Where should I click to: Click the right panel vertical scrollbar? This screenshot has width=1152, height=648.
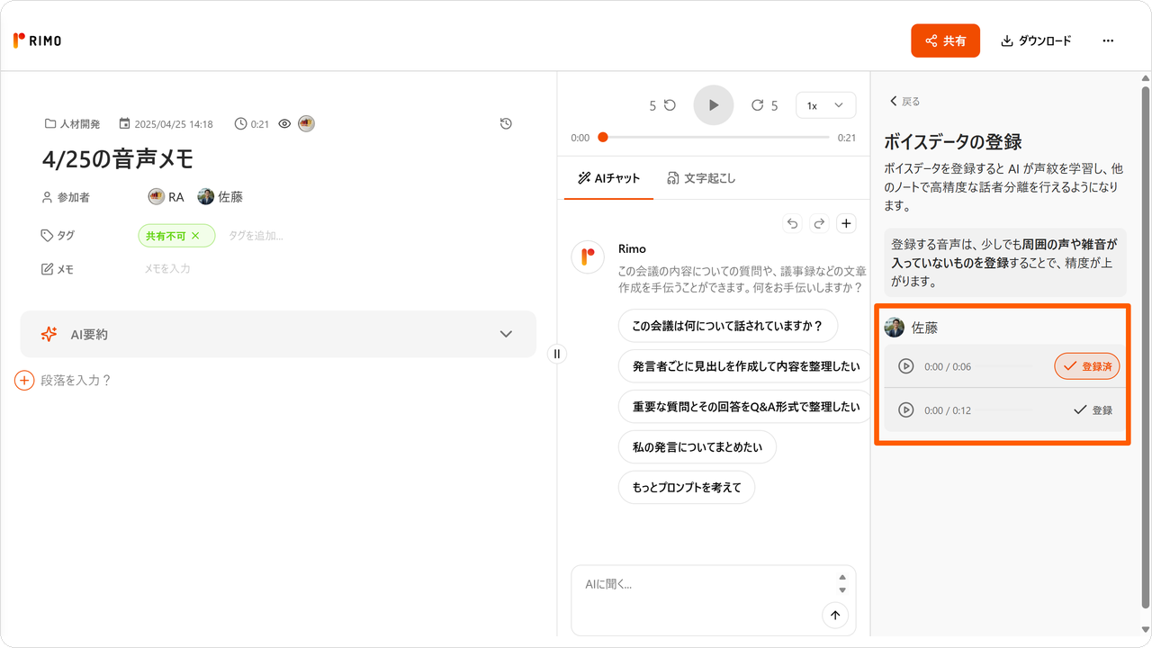pos(1146,346)
